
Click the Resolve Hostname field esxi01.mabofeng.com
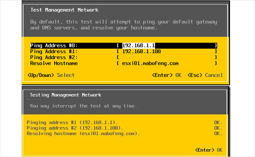click(167, 63)
